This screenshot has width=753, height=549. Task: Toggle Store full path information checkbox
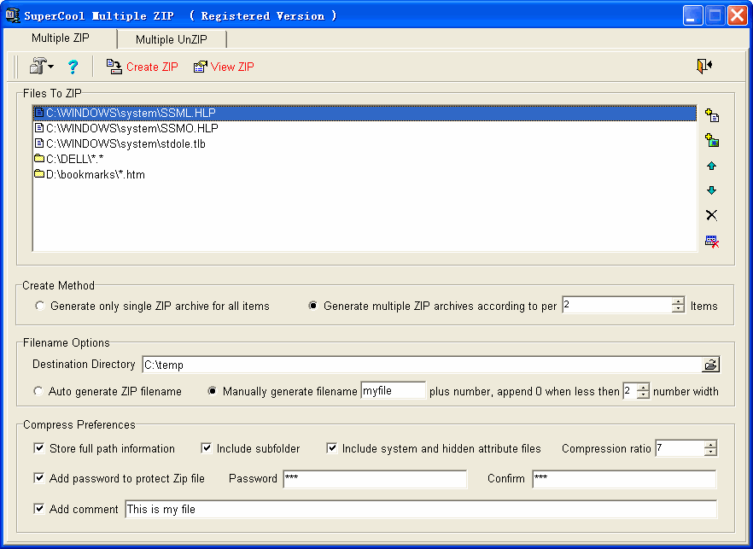point(39,448)
